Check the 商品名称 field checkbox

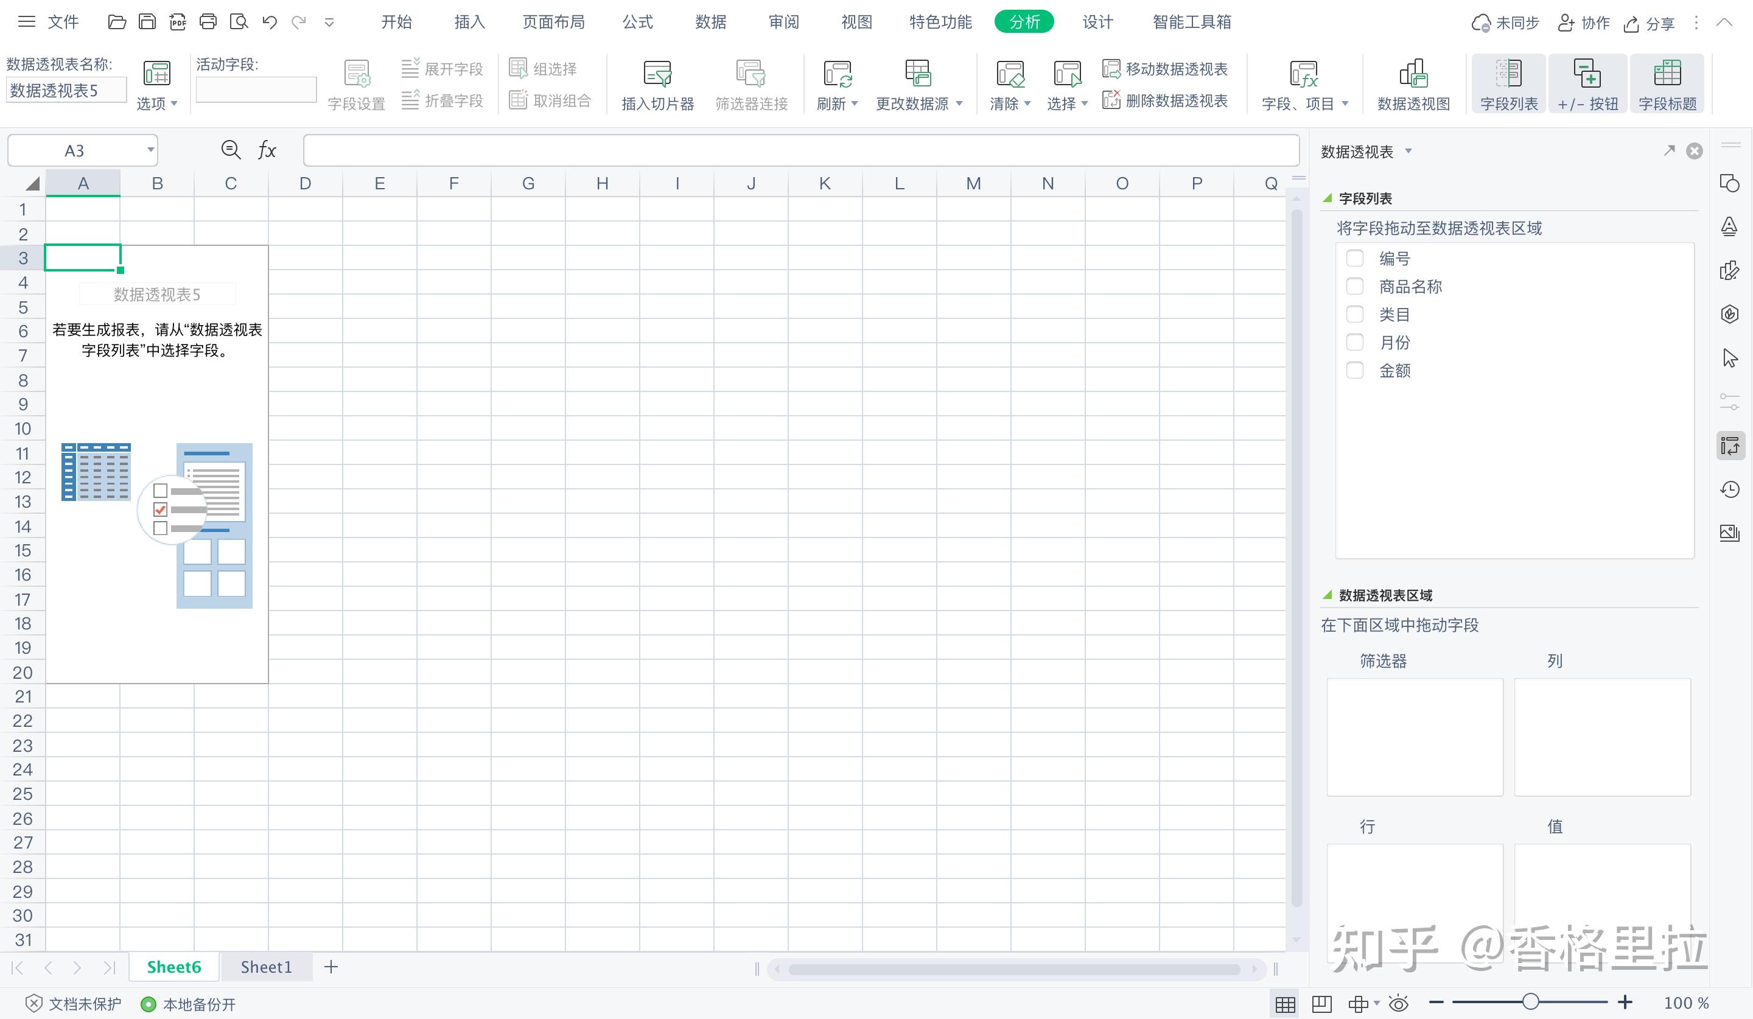click(1354, 286)
